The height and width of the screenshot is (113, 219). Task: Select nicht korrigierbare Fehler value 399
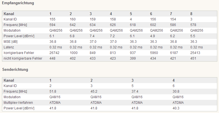pos(133,58)
